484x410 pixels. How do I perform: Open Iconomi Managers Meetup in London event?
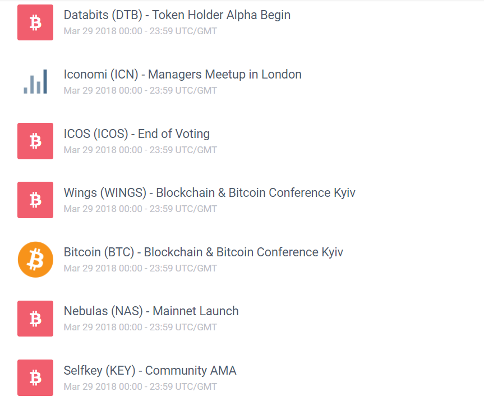(x=182, y=75)
